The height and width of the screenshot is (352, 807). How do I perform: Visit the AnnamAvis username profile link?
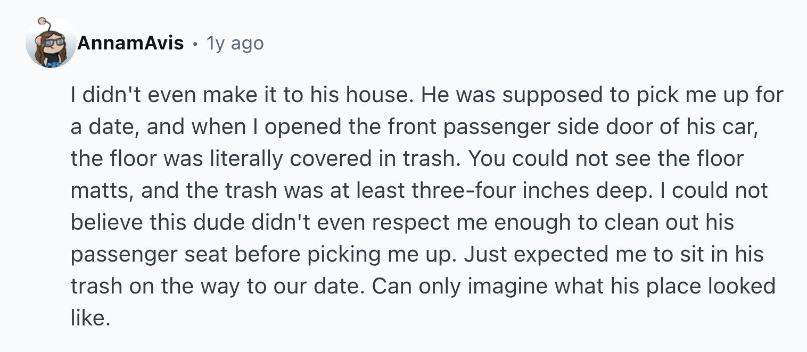pos(130,43)
